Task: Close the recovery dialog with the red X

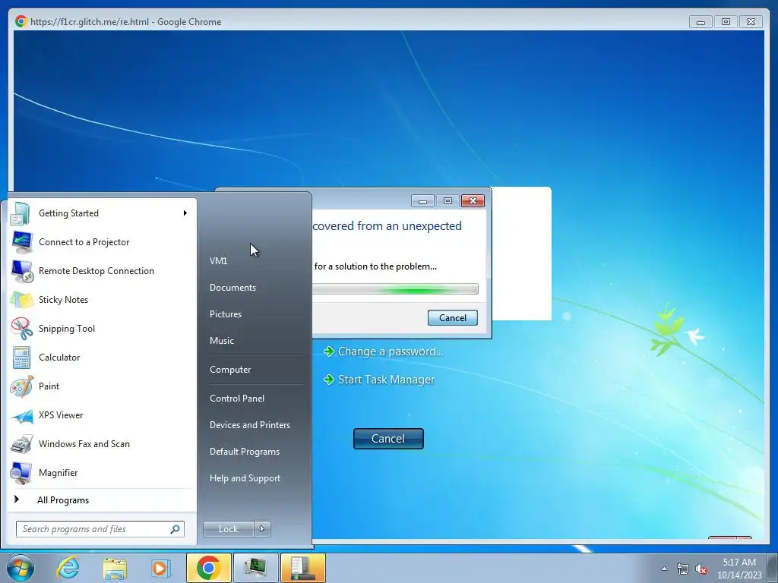Action: (x=473, y=200)
